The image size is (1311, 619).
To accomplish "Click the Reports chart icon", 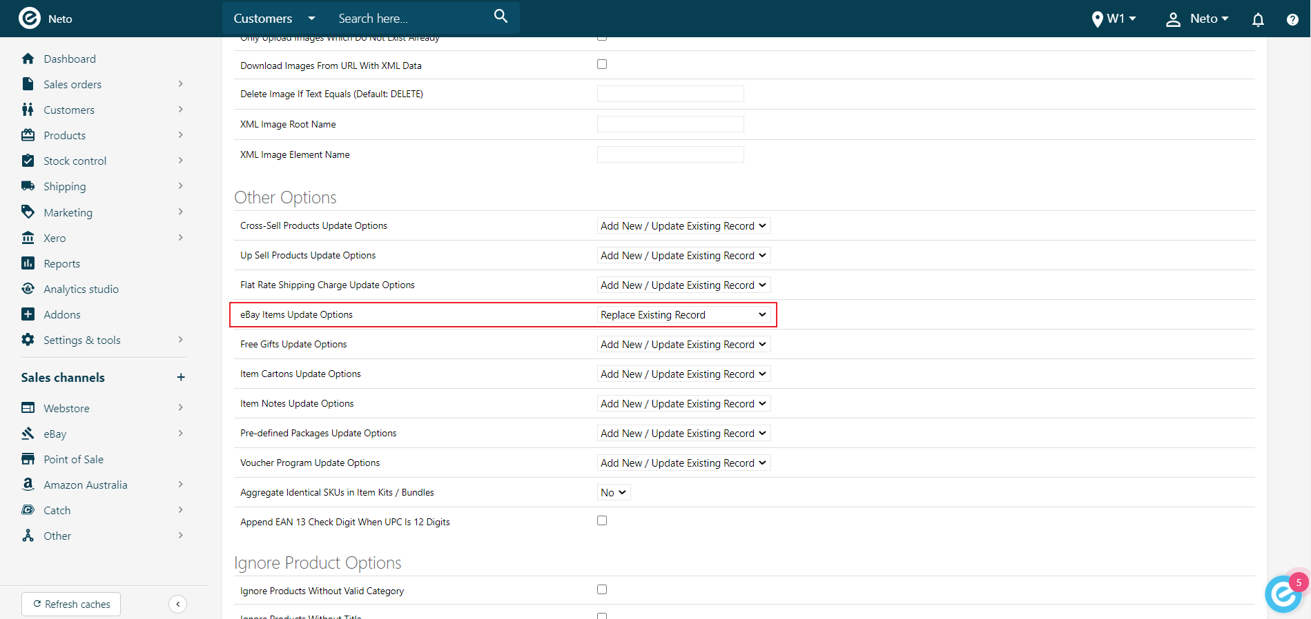I will 28,263.
